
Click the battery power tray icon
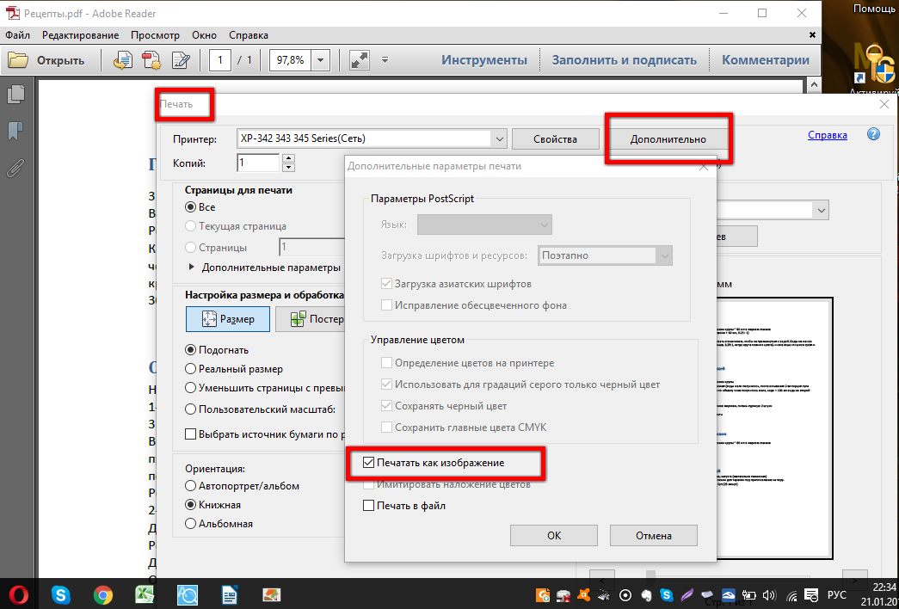coord(748,594)
